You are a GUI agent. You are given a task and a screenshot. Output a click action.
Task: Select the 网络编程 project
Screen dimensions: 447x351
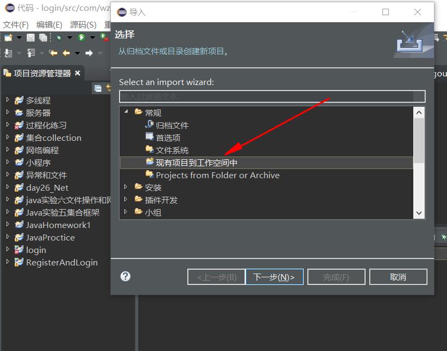[x=42, y=151]
